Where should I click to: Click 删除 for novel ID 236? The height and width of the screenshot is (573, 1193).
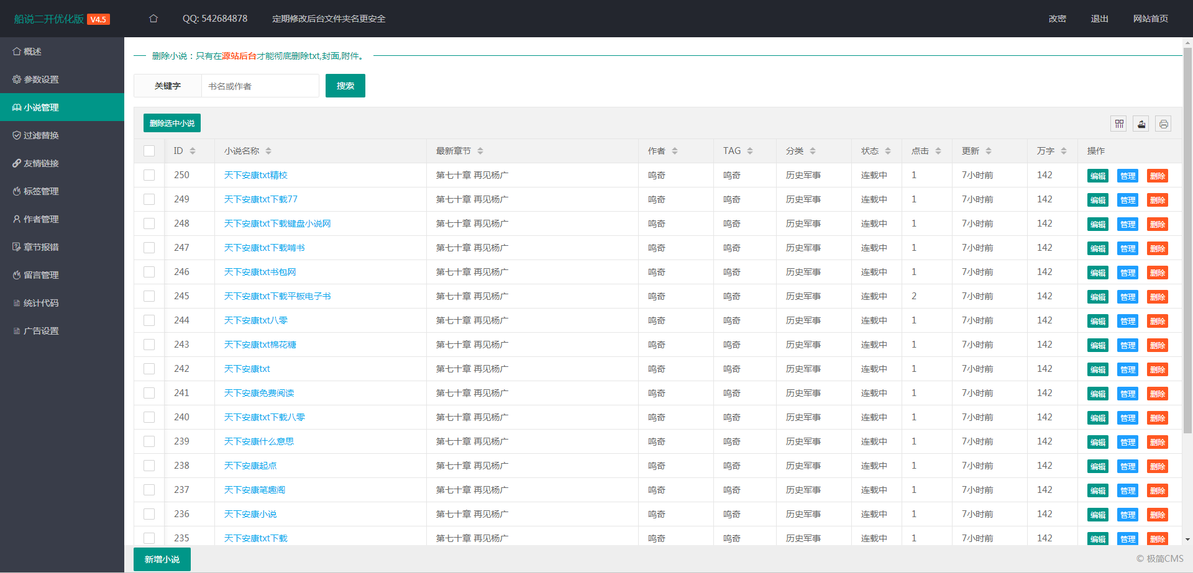[1158, 515]
